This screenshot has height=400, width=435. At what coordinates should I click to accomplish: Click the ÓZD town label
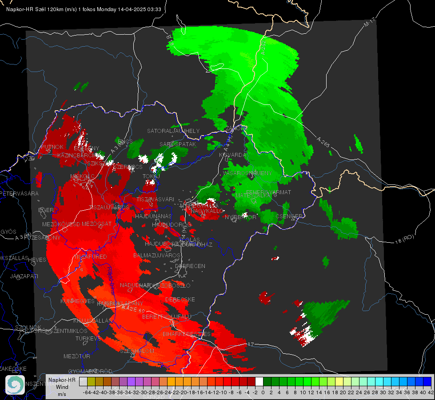click(29, 159)
